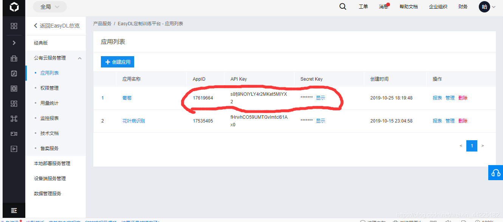Click the 产品服务 breadcrumb
The image size is (503, 222).
(102, 24)
